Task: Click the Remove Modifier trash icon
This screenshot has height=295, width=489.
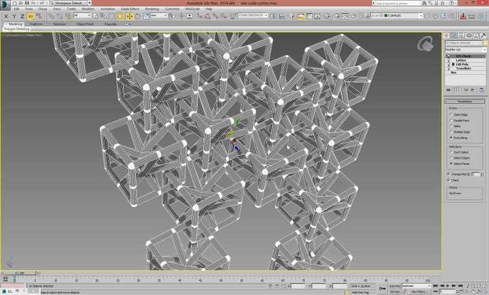Action: tap(472, 90)
